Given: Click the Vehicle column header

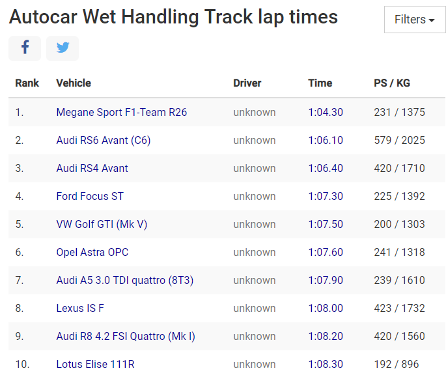Looking at the screenshot, I should (x=74, y=83).
